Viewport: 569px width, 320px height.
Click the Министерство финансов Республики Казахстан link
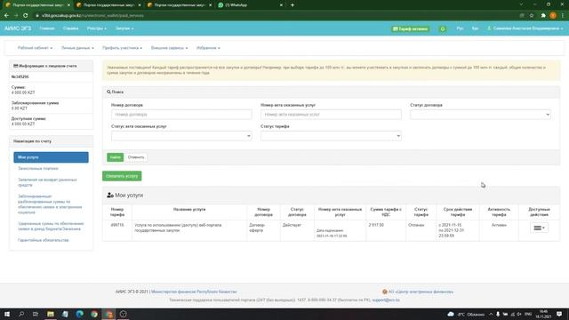coord(194,292)
